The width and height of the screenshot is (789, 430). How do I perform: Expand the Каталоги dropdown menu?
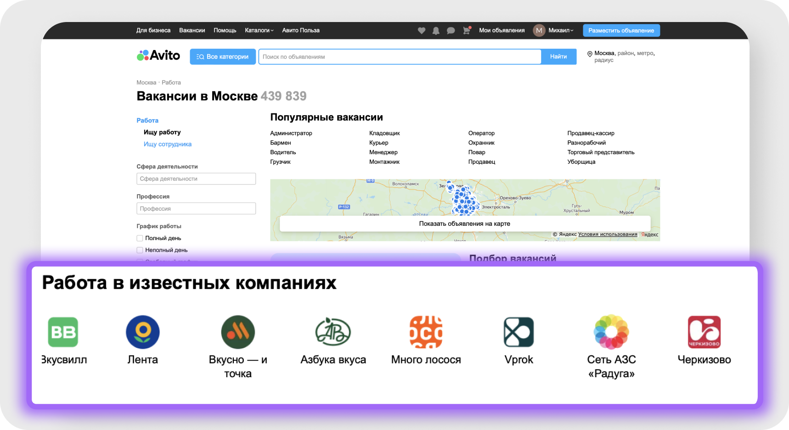(x=259, y=30)
